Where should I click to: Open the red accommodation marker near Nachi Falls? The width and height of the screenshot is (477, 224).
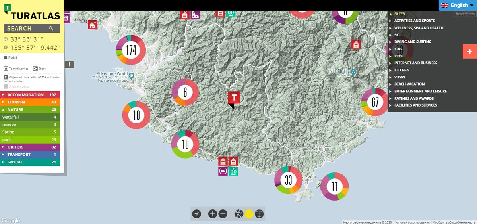(x=356, y=44)
